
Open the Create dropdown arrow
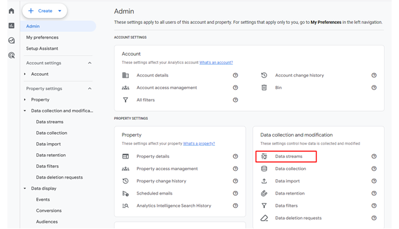(x=60, y=11)
